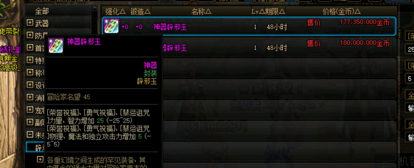Sort listings by the 名称 column header
This screenshot has height=168, width=414.
point(201,11)
